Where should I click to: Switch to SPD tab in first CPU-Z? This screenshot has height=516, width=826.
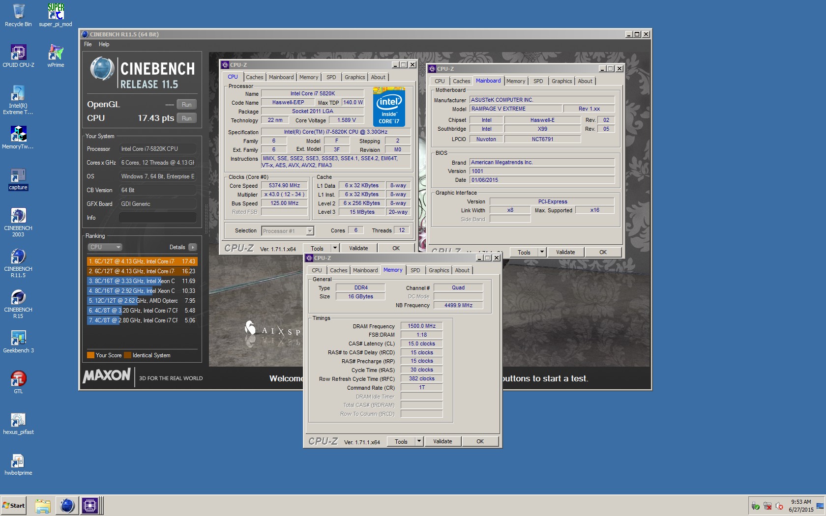pyautogui.click(x=331, y=77)
